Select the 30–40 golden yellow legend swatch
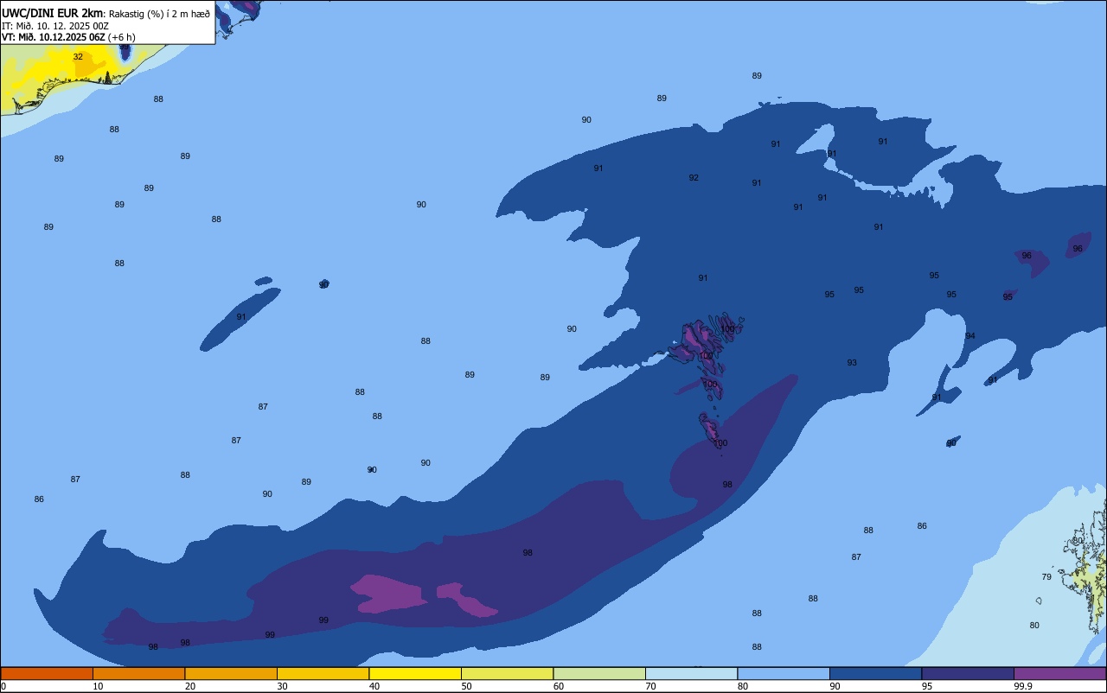 [323, 673]
